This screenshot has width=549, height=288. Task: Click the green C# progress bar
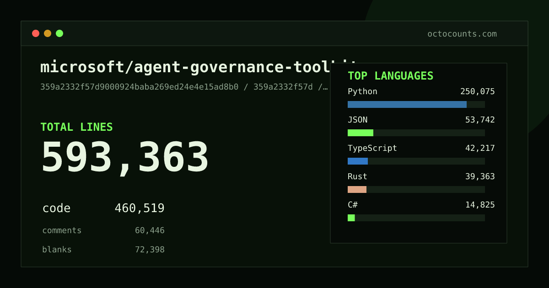tap(351, 218)
